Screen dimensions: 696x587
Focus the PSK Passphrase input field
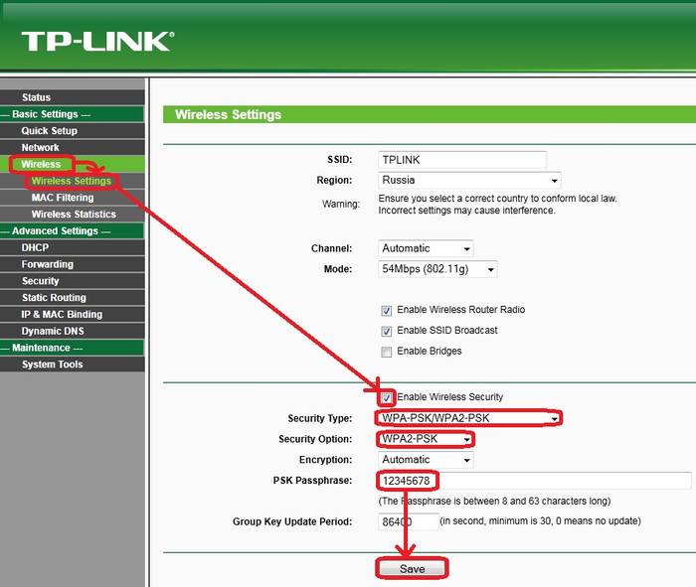tap(534, 481)
